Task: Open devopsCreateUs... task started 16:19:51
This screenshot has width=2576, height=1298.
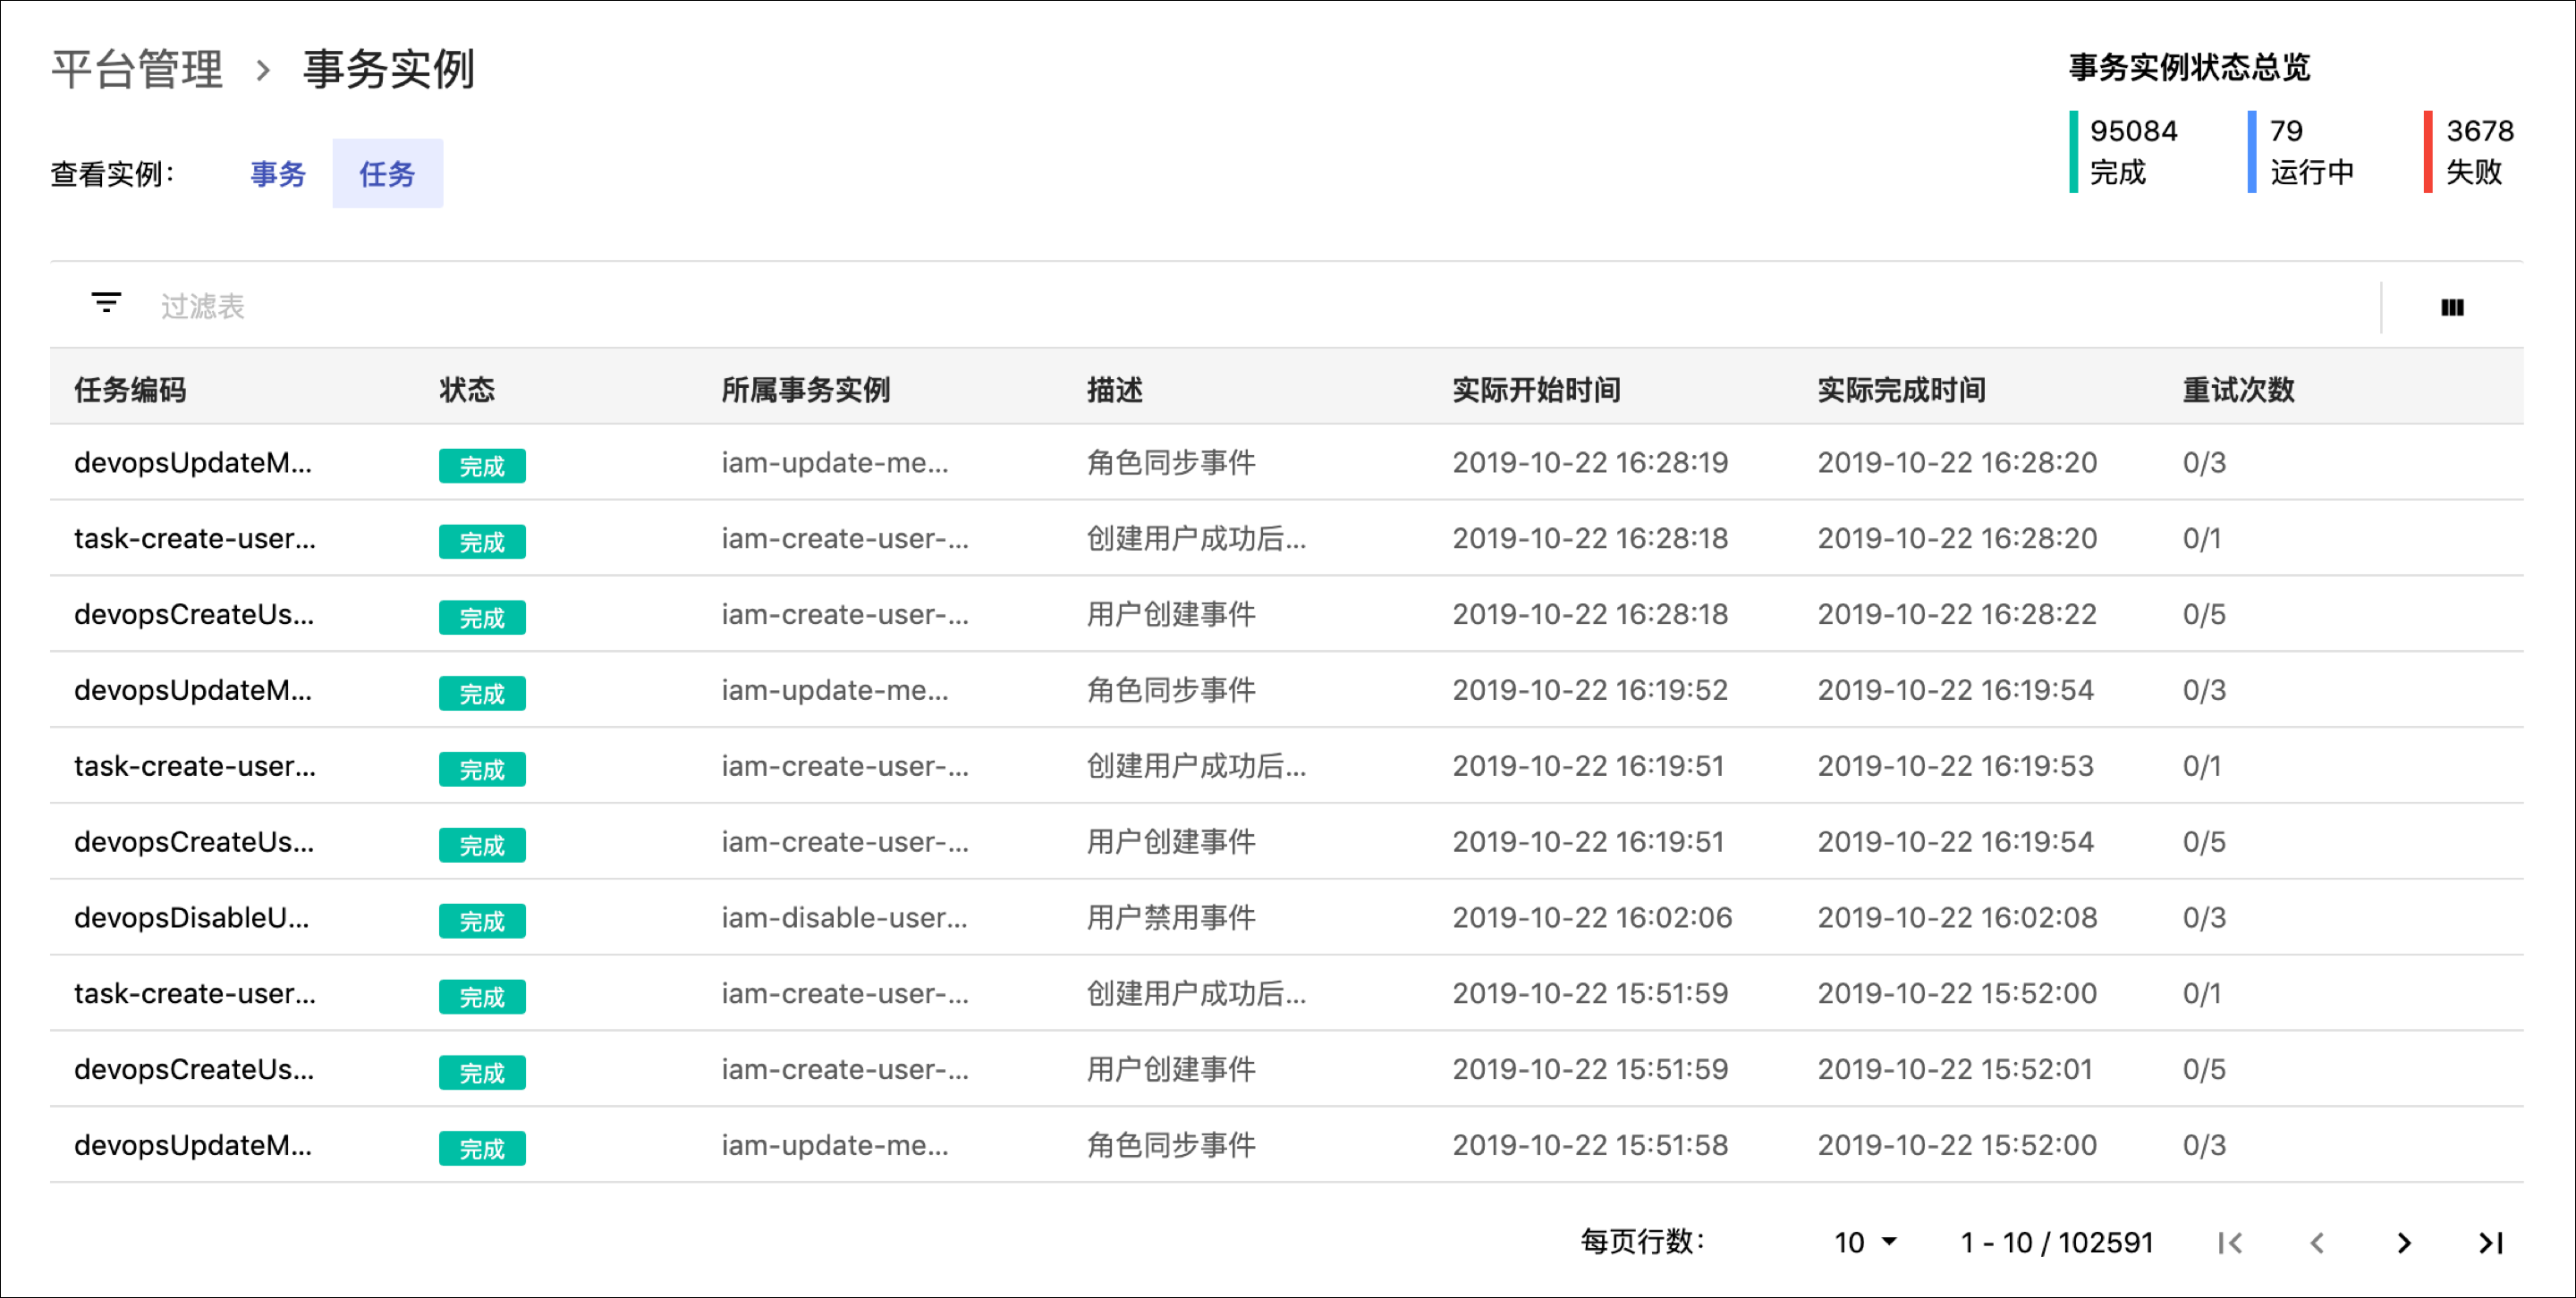Action: 194,842
